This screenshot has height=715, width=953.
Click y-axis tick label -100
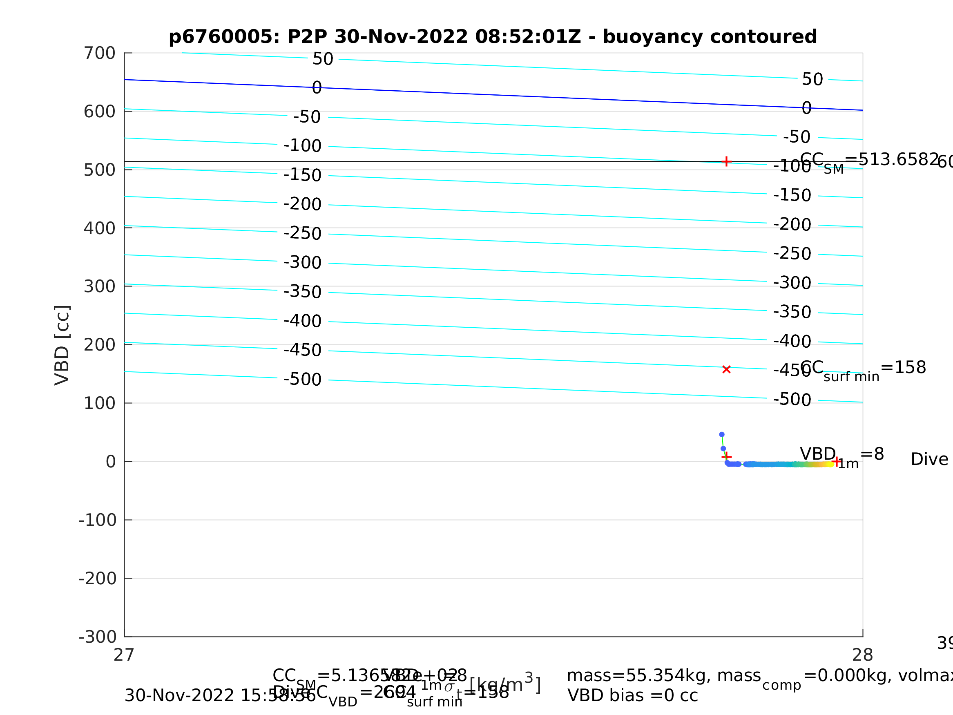(98, 520)
